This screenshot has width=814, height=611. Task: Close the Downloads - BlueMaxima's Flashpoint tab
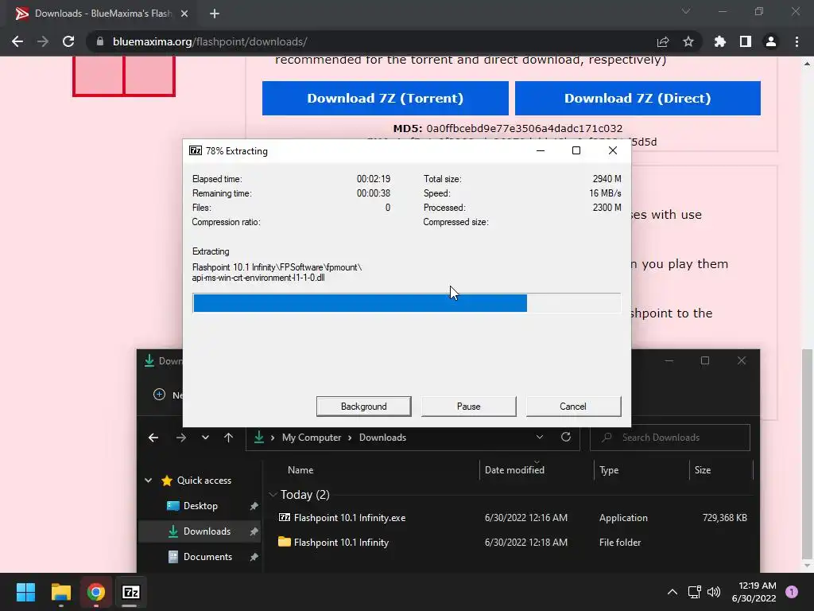(184, 14)
